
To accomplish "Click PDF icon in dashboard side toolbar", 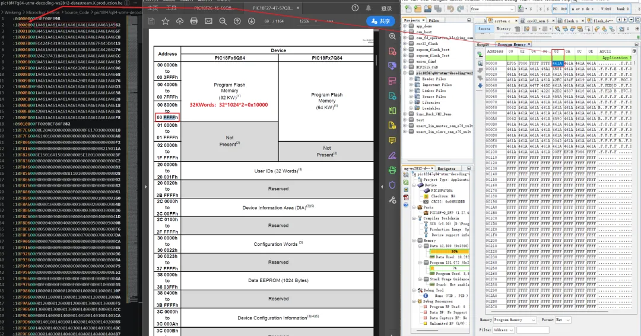I will click(406, 197).
